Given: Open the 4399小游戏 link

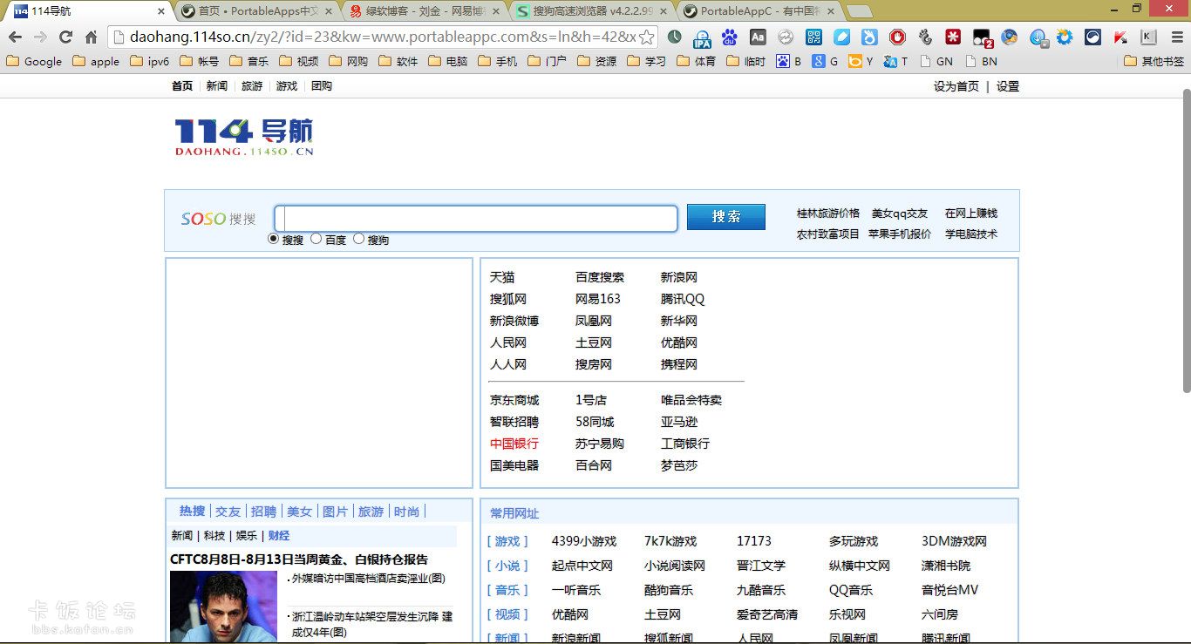Looking at the screenshot, I should pyautogui.click(x=584, y=541).
